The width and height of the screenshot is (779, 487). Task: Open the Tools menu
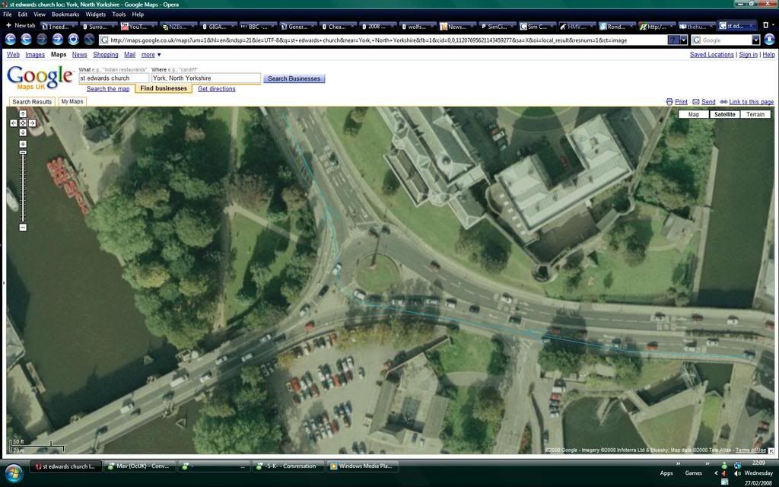pos(119,14)
